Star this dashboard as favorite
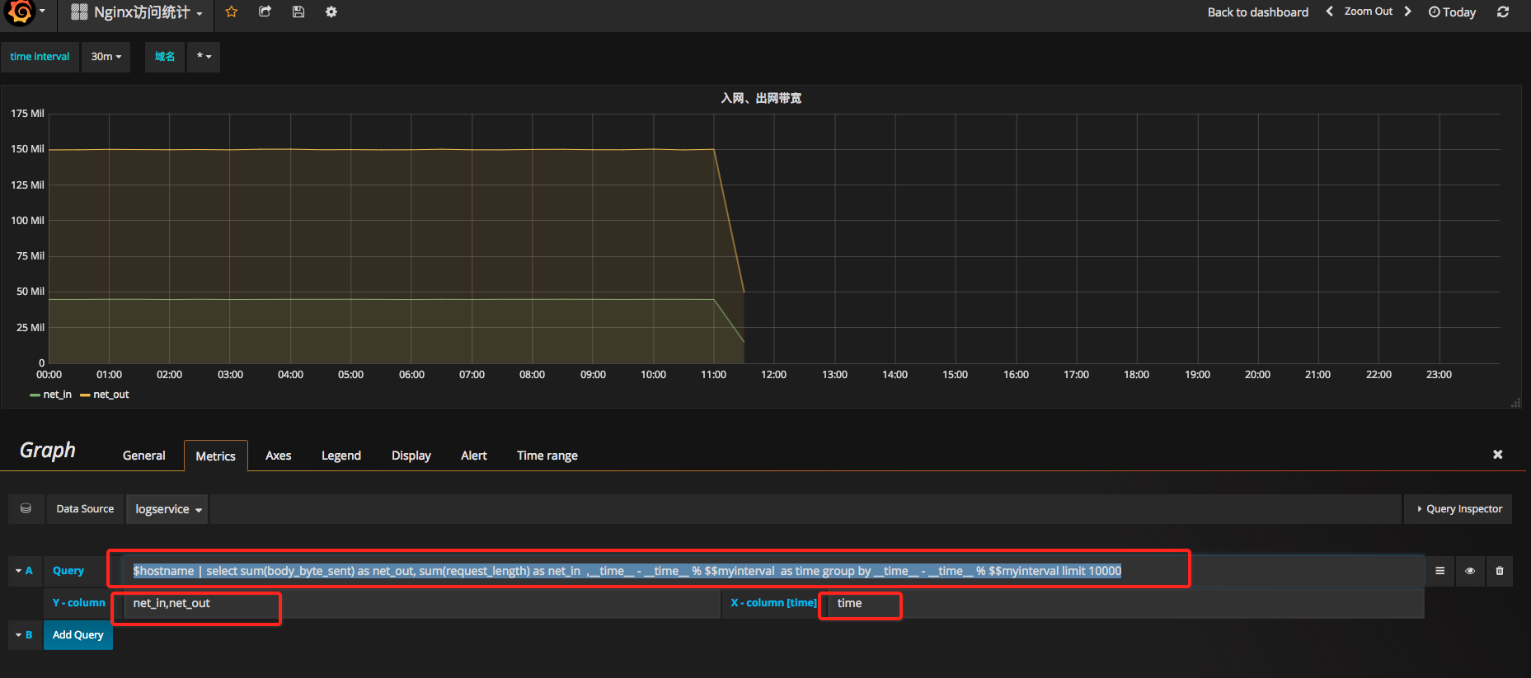This screenshot has width=1531, height=678. click(232, 12)
